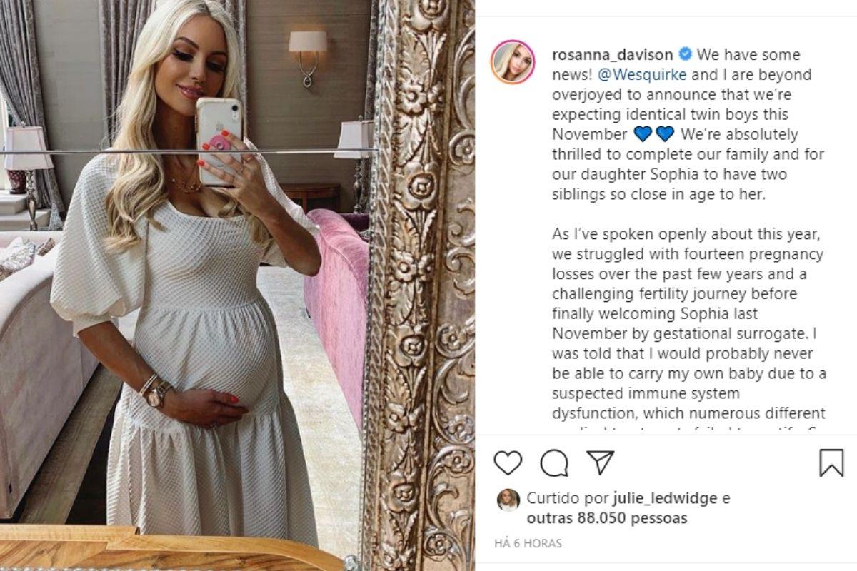Viewport: 857px width, 571px height.
Task: Open comments via speech bubble icon
Action: pos(554,463)
